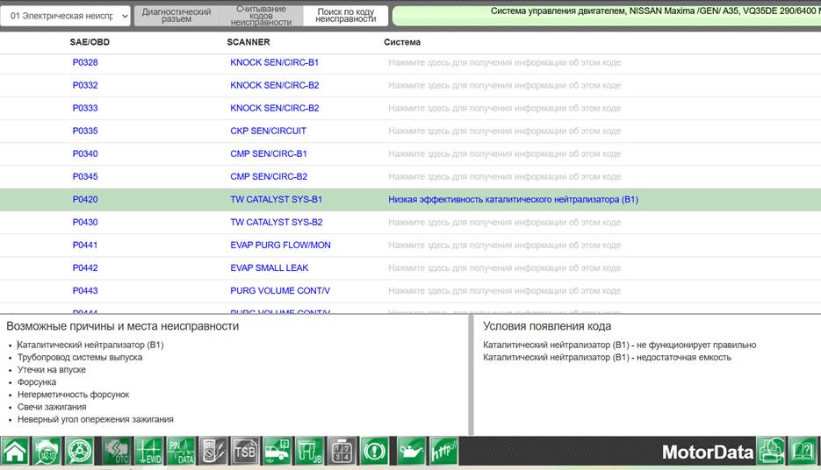Select the P0340 code
Image resolution: width=821 pixels, height=470 pixels.
pos(85,153)
